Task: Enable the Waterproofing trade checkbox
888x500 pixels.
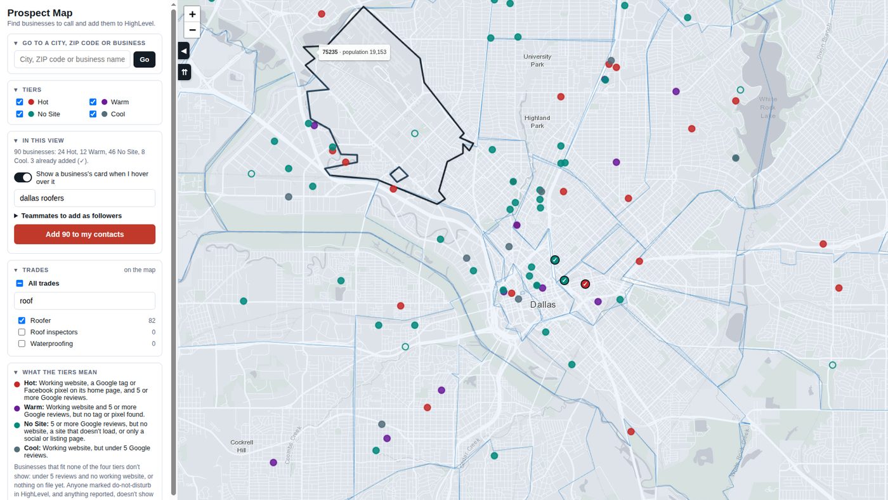Action: (x=22, y=343)
